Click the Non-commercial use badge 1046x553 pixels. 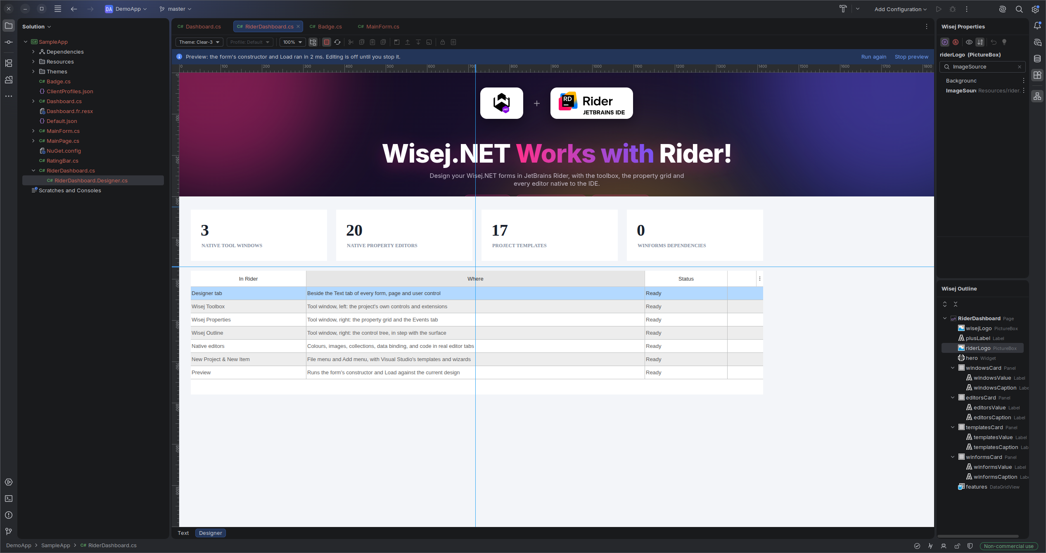pyautogui.click(x=1008, y=546)
